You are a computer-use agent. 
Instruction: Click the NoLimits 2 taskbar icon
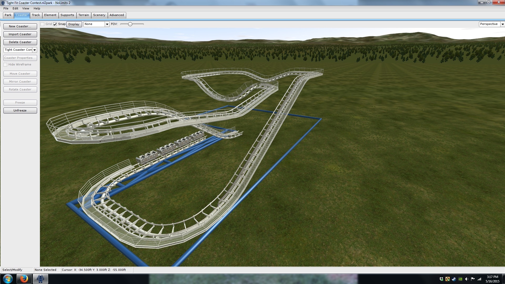[x=40, y=279]
